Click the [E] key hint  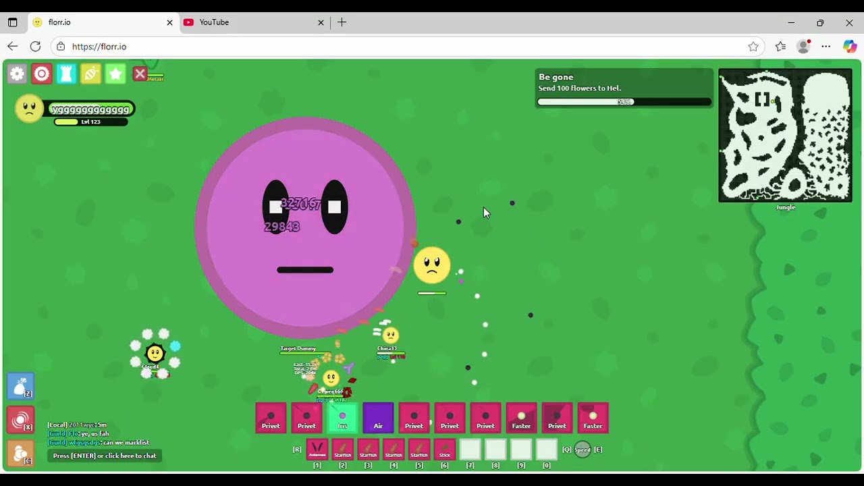point(598,450)
